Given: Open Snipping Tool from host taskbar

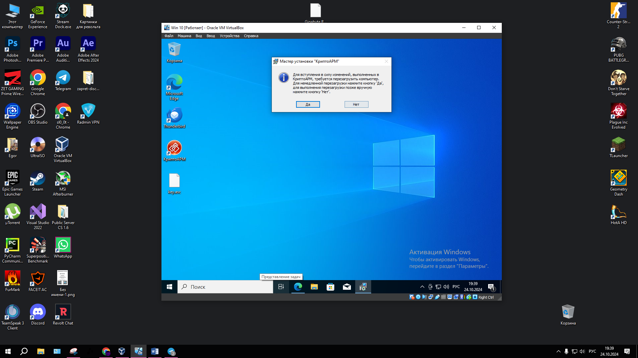Looking at the screenshot, I should click(73, 351).
